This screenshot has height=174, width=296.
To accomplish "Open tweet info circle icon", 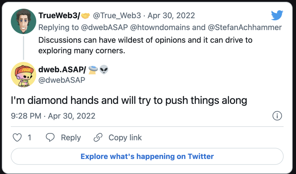I will pos(277,116).
